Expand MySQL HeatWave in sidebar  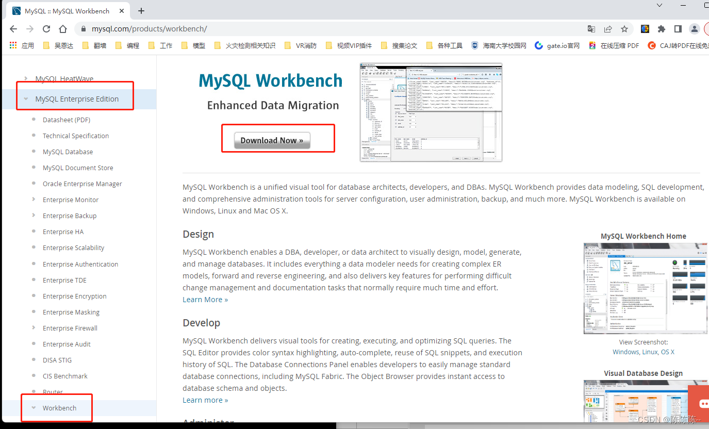(x=26, y=78)
